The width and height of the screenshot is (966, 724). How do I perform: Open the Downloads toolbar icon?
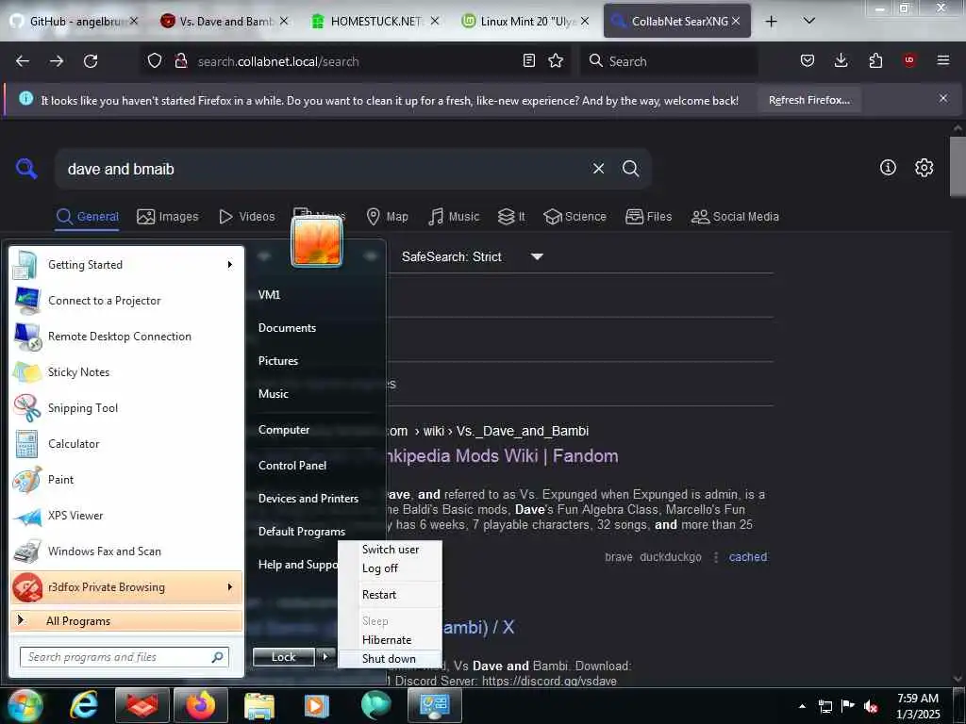(841, 60)
